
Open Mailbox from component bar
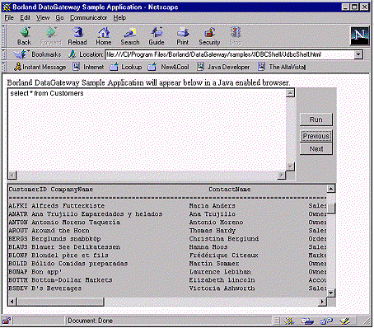coord(307,321)
